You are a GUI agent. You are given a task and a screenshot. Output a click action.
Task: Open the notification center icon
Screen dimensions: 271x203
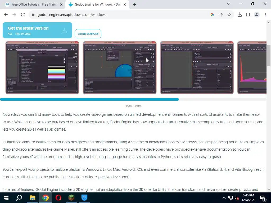click(262, 198)
